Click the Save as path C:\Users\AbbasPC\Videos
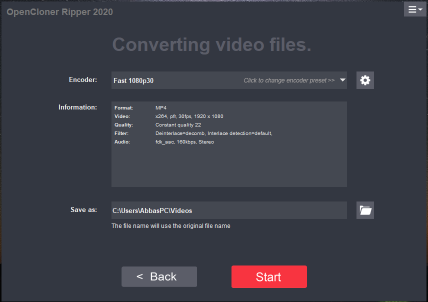Viewport: 428px width, 302px height. [x=229, y=210]
